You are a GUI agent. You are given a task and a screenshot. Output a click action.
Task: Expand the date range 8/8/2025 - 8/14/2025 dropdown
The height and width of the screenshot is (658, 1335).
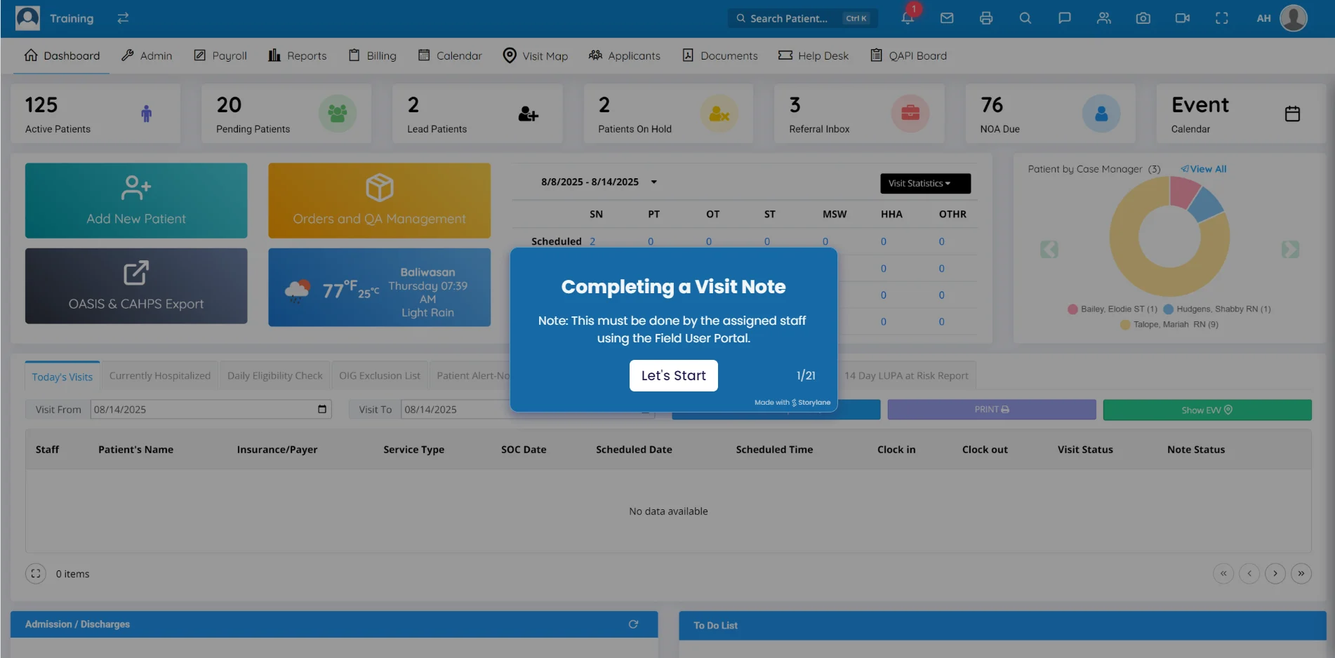653,182
